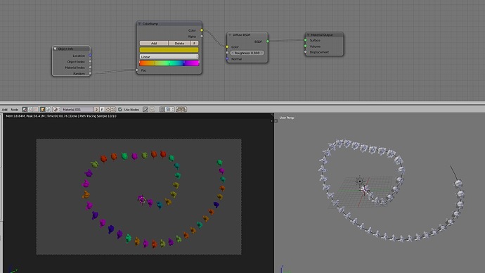Image resolution: width=485 pixels, height=273 pixels.
Task: Click the add new material plus icon
Action: (x=108, y=109)
